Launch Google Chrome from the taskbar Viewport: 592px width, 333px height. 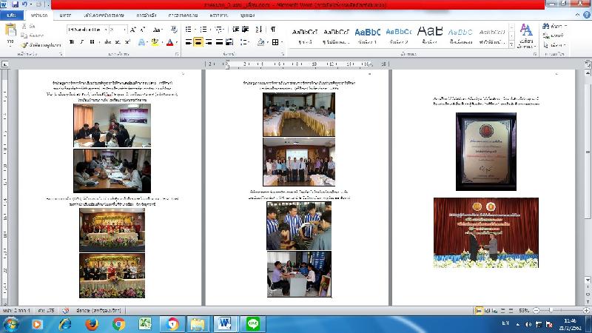tap(118, 324)
